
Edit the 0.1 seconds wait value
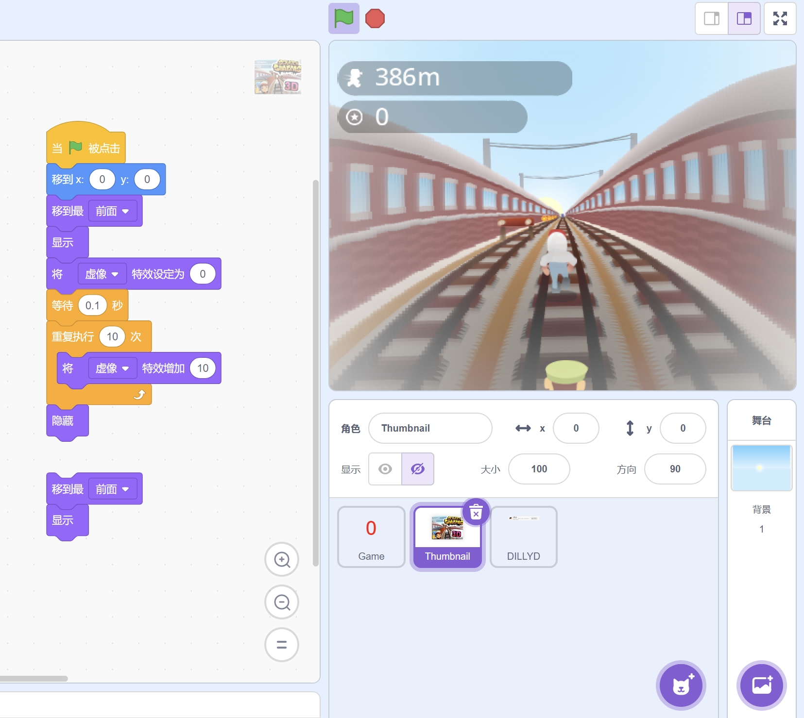point(92,305)
